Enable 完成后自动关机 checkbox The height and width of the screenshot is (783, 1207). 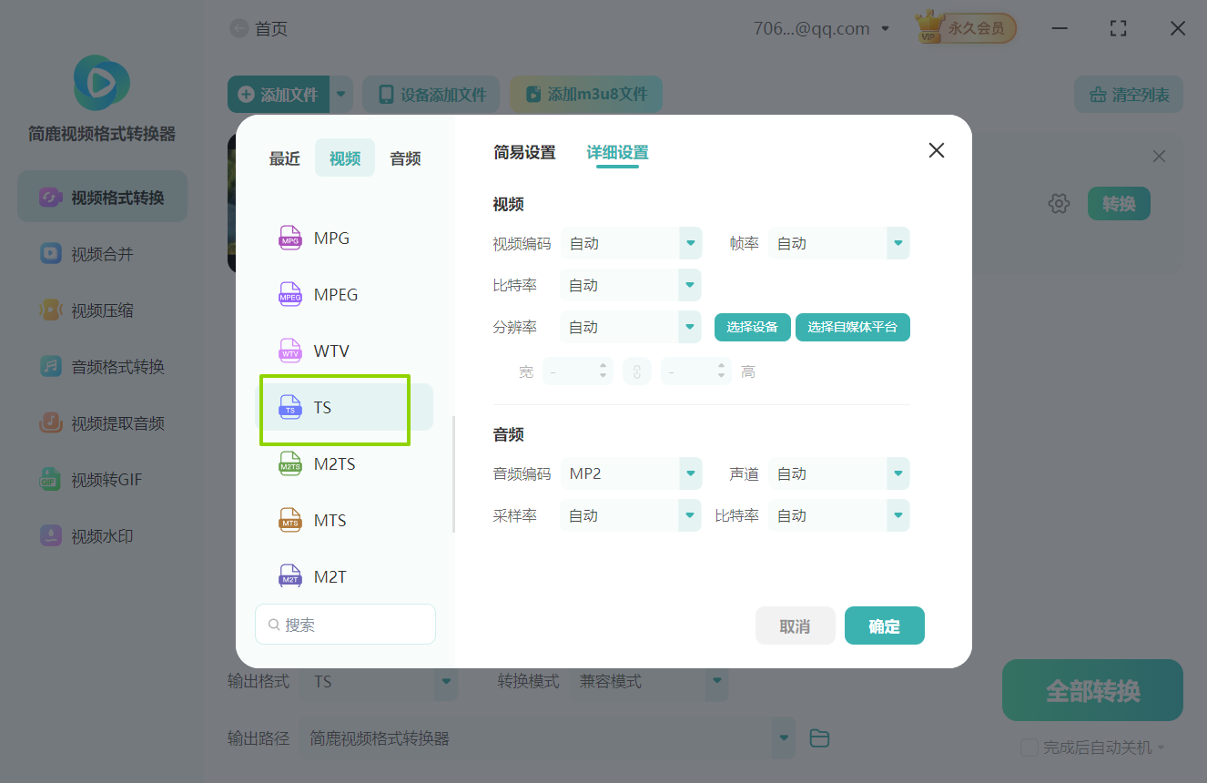pos(1029,746)
